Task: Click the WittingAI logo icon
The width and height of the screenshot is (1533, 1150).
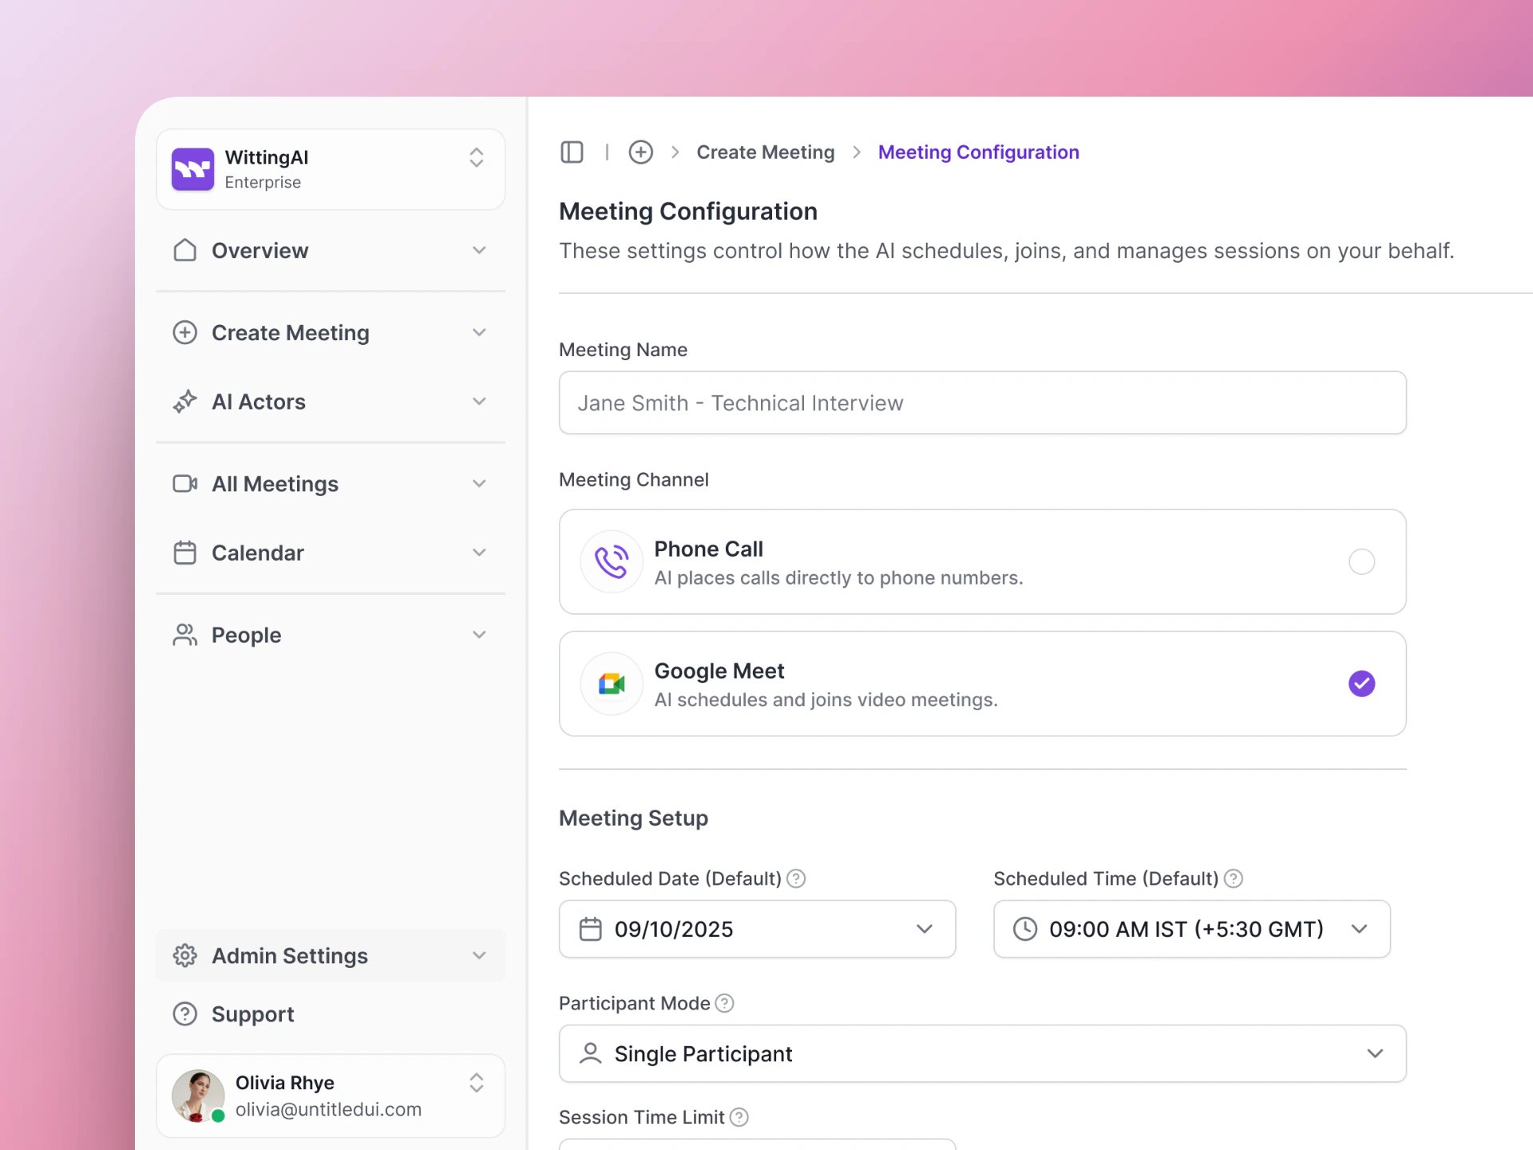Action: tap(193, 169)
